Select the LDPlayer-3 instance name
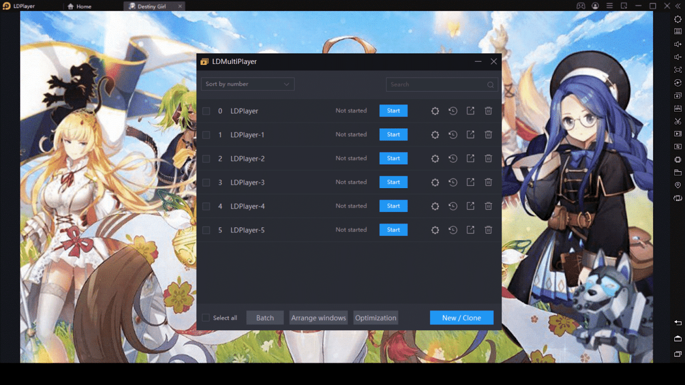 (247, 183)
